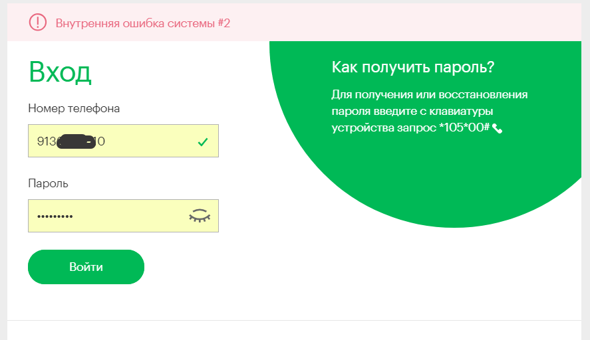Click the "Как получить пароль?" heading
This screenshot has width=590, height=340.
[412, 68]
